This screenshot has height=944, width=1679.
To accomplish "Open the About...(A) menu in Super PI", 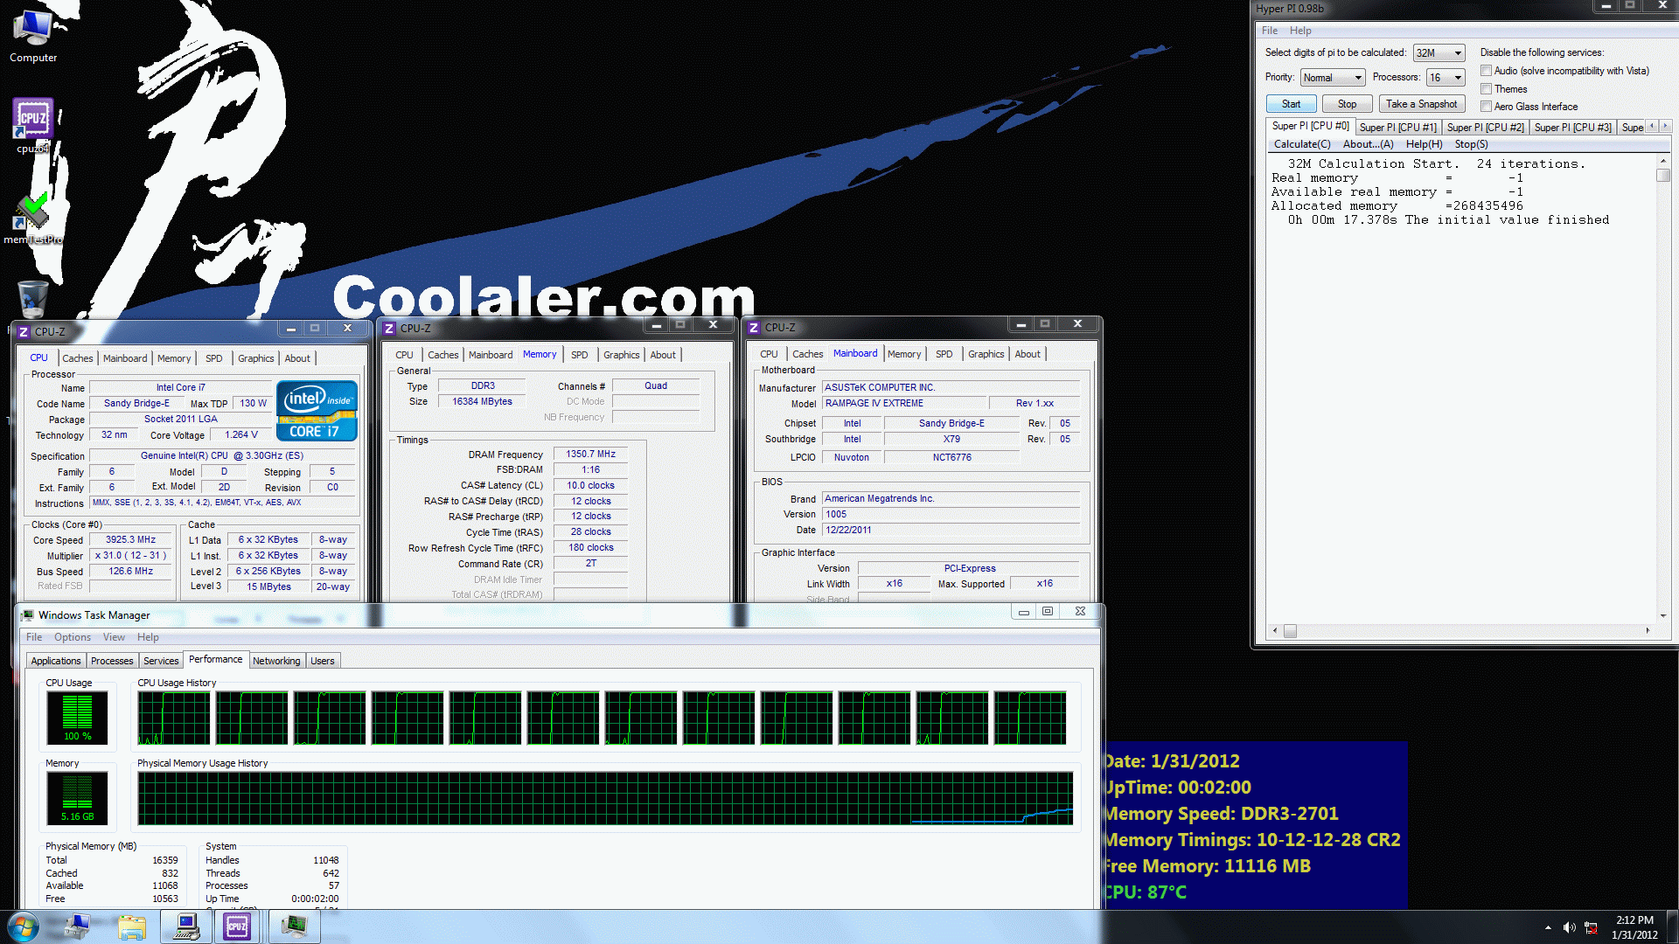I will pos(1368,144).
